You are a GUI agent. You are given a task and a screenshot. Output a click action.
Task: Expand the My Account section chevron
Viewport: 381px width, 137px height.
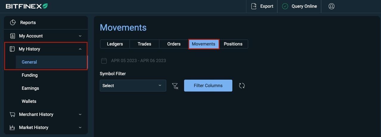[80, 36]
